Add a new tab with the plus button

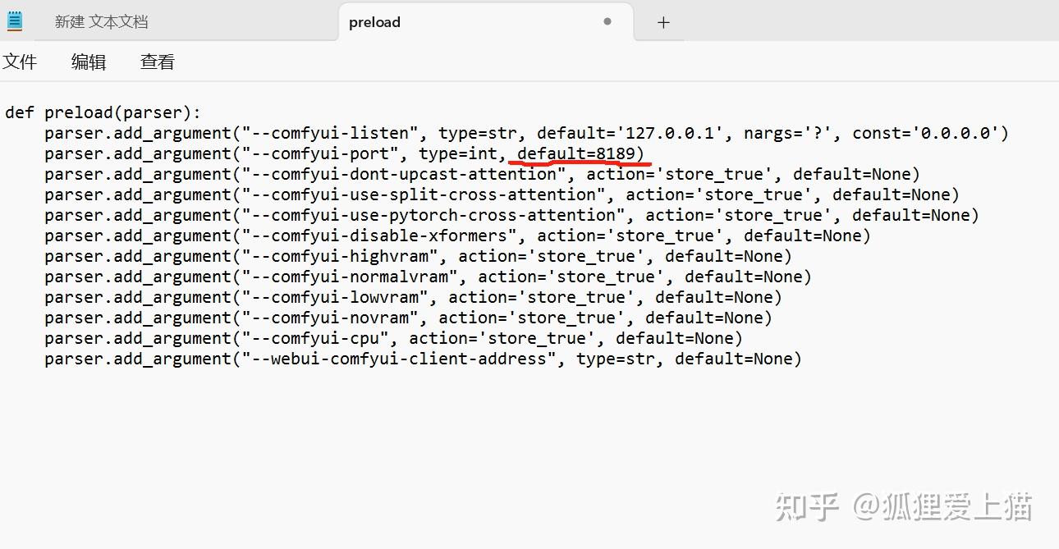pyautogui.click(x=663, y=22)
